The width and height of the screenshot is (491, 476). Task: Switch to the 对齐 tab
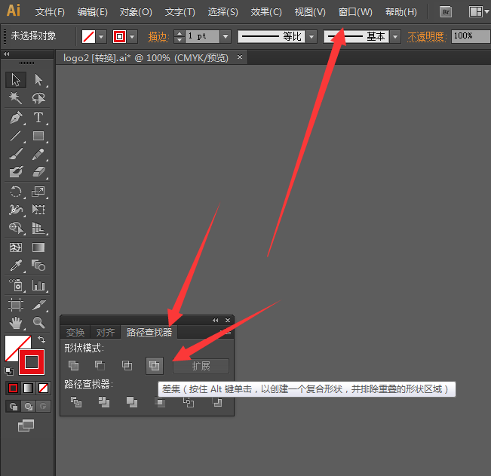tap(106, 332)
